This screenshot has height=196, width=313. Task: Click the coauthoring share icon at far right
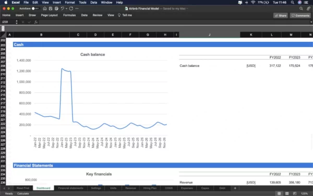(x=309, y=8)
